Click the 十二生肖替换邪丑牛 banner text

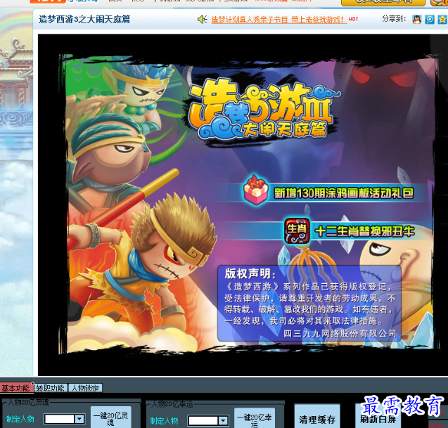(364, 231)
